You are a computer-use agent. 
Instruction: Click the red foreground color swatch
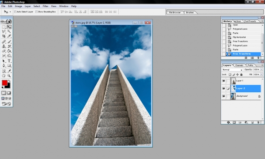4,83
